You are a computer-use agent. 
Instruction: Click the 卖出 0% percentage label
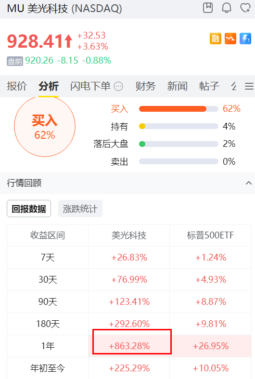229,161
